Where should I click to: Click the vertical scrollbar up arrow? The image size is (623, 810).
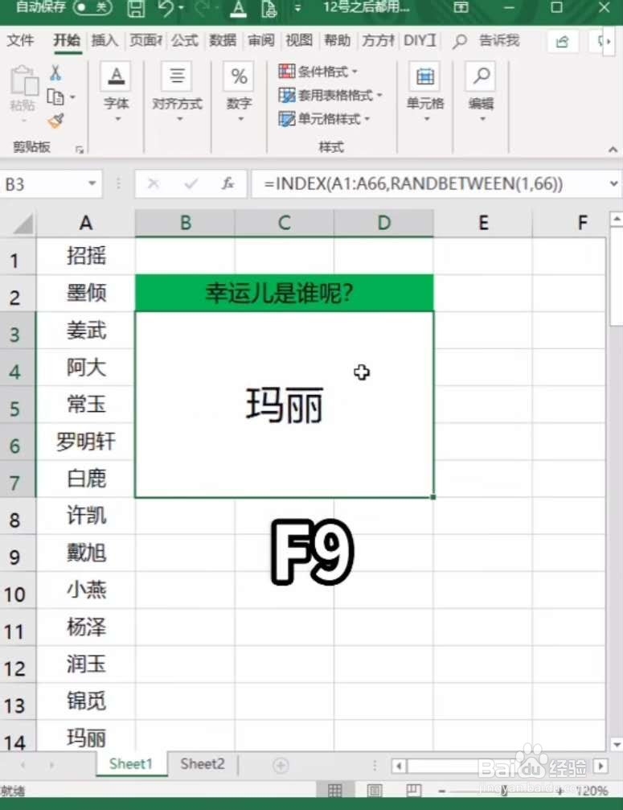(x=617, y=219)
